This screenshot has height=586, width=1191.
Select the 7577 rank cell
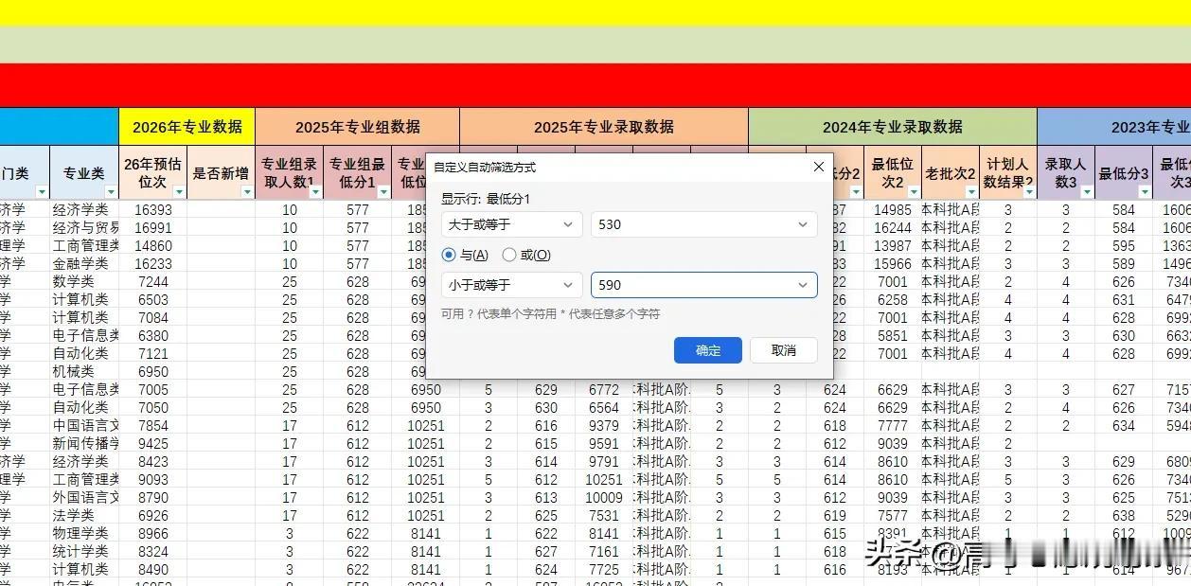pyautogui.click(x=893, y=516)
